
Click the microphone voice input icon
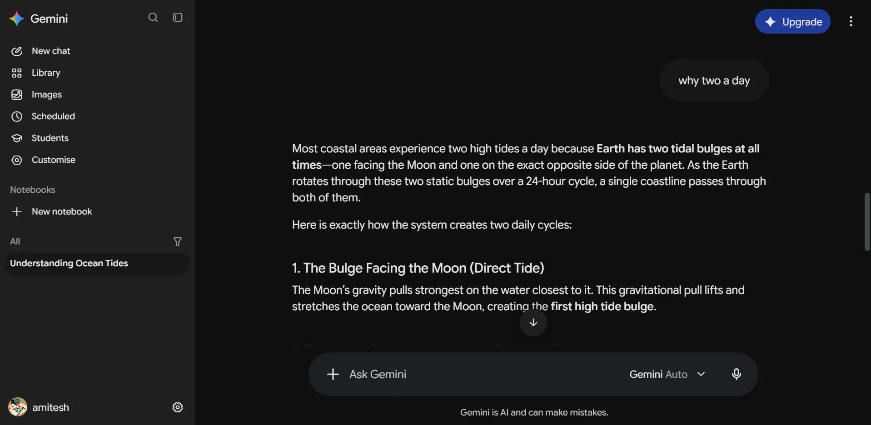click(x=737, y=374)
